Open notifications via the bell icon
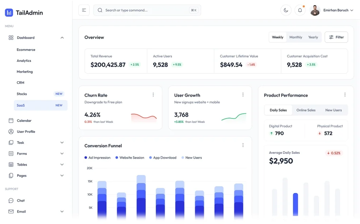The image size is (360, 224). pos(300,10)
